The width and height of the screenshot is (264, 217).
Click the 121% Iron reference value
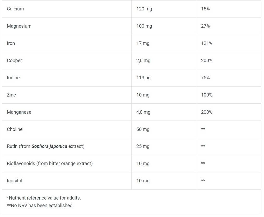[207, 43]
